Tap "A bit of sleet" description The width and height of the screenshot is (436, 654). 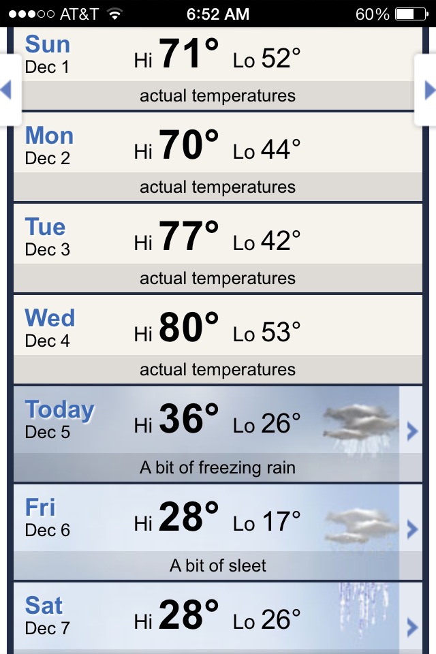click(x=218, y=565)
